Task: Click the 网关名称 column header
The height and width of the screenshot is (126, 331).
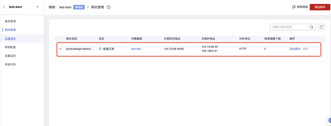Action: [71, 39]
